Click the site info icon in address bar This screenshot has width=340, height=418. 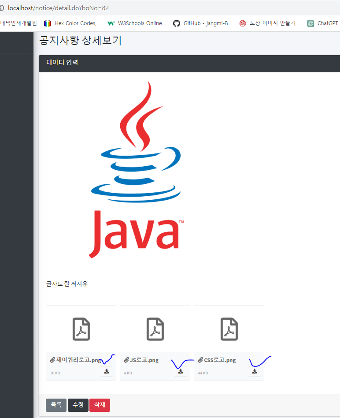pyautogui.click(x=2, y=8)
